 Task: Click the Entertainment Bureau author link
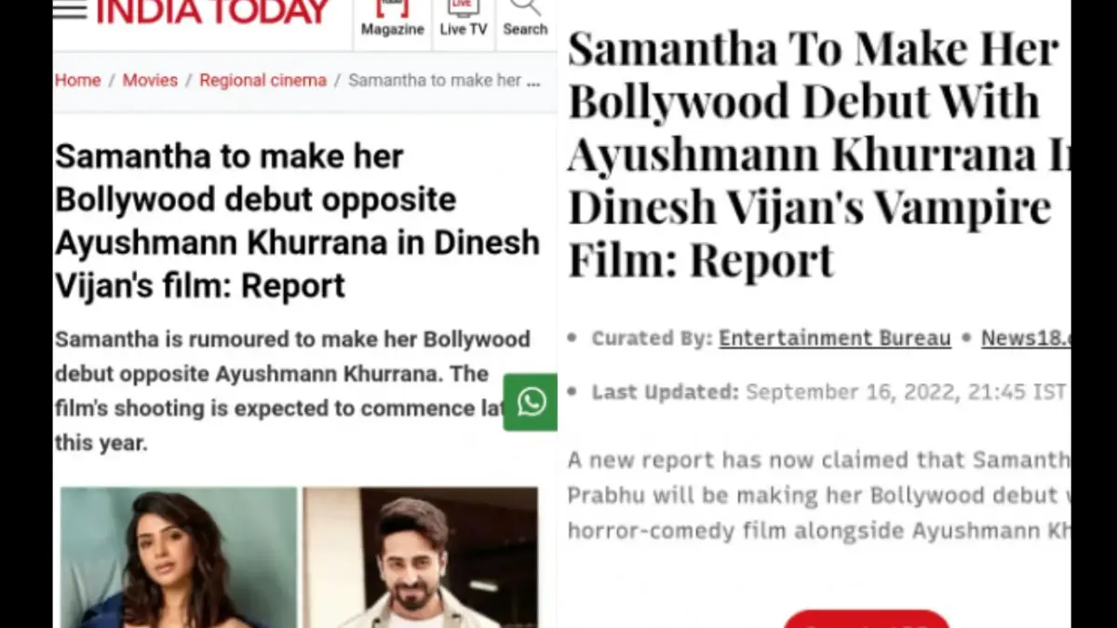(x=835, y=338)
